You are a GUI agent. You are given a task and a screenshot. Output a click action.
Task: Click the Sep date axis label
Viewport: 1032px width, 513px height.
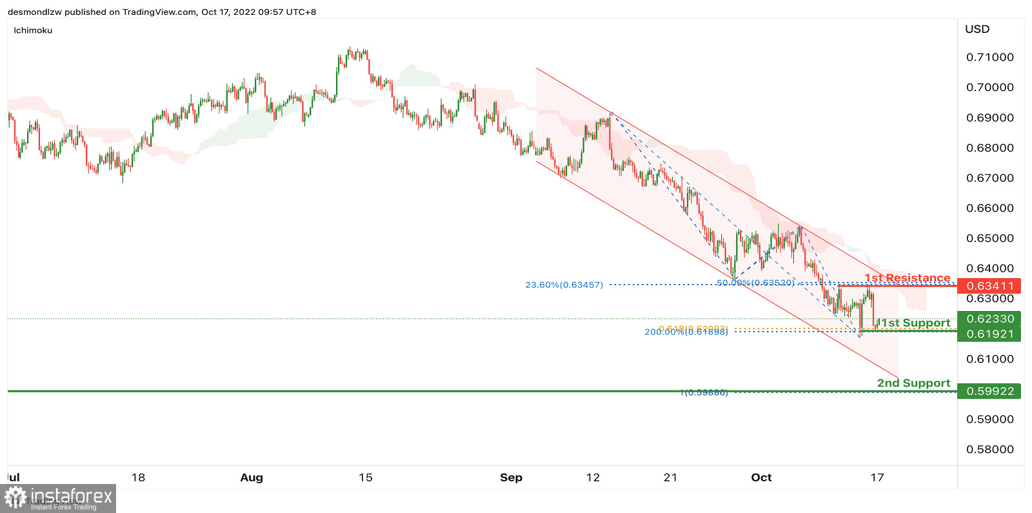511,478
